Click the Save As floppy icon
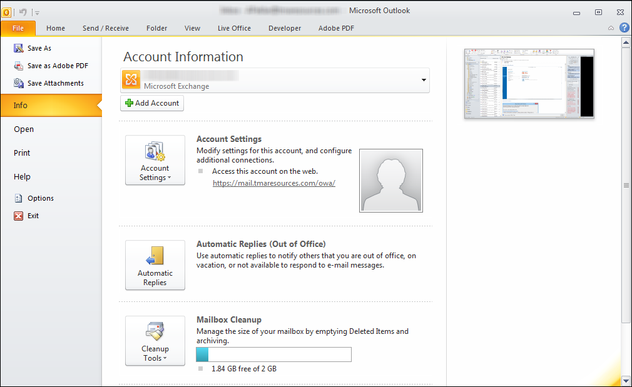The height and width of the screenshot is (387, 632). pos(19,48)
